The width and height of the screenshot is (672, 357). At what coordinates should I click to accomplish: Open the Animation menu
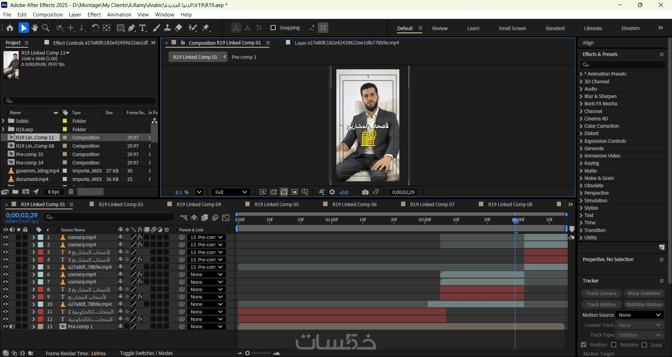pos(119,15)
